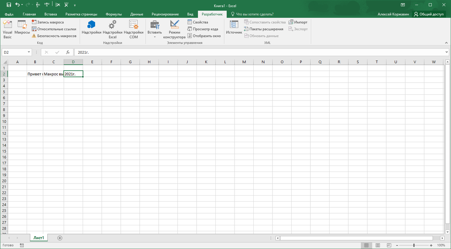
Task: Add a new sheet with plus button
Action: (x=60, y=238)
